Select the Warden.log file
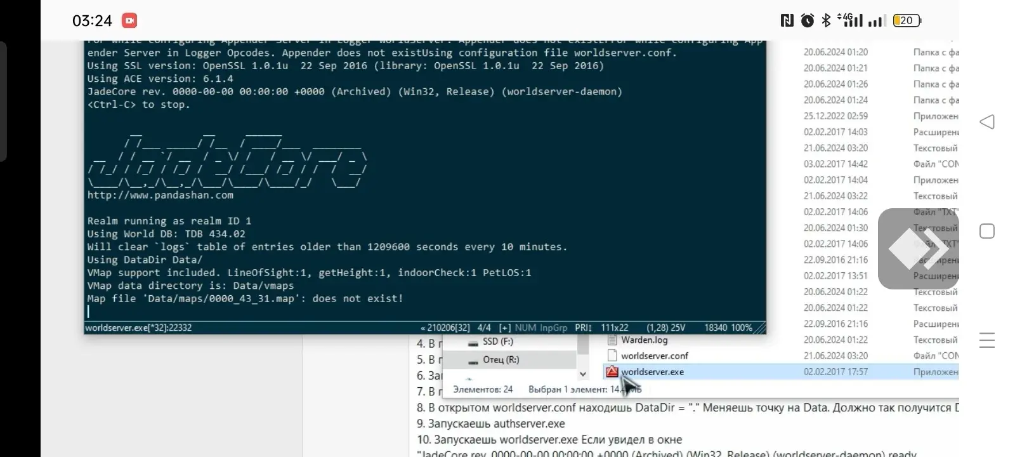The width and height of the screenshot is (1015, 457). [x=645, y=340]
